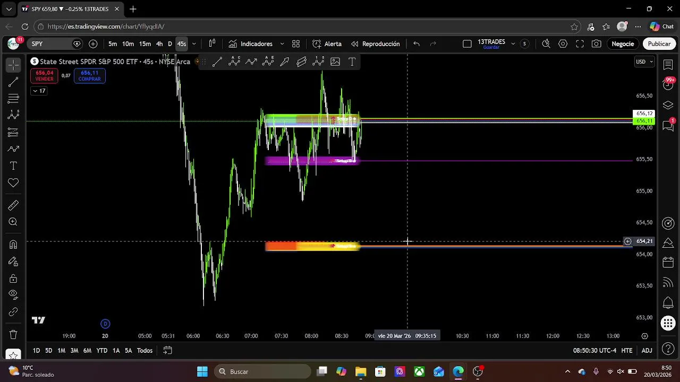Open the timezone menu showing UTC-4
The width and height of the screenshot is (680, 382).
click(594, 351)
